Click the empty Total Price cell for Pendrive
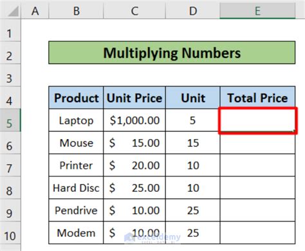The width and height of the screenshot is (305, 251). (x=257, y=210)
